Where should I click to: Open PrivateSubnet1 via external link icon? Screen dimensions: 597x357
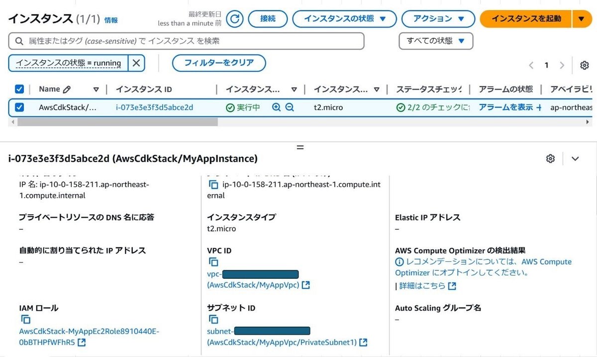point(363,342)
